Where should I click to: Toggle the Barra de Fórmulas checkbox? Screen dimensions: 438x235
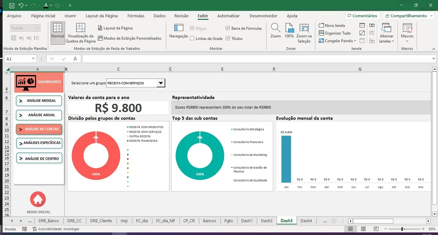[228, 28]
